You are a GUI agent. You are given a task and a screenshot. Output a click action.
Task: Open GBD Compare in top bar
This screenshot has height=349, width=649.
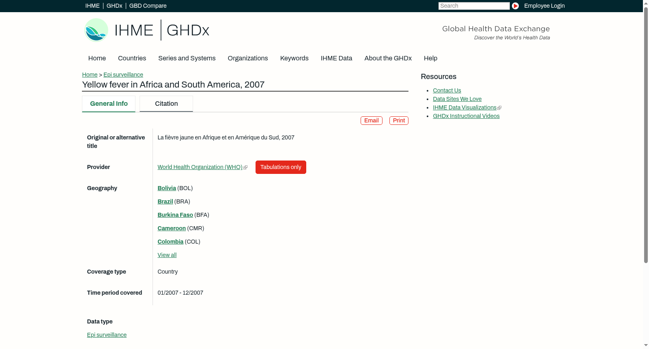pos(148,6)
